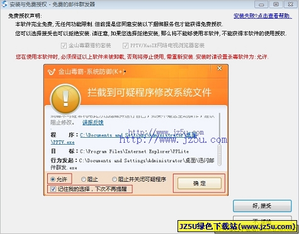Image resolution: width=299 pixels, height=234 pixels.
Task: Click the 免费授权声明 heading
Action: (x=25, y=16)
